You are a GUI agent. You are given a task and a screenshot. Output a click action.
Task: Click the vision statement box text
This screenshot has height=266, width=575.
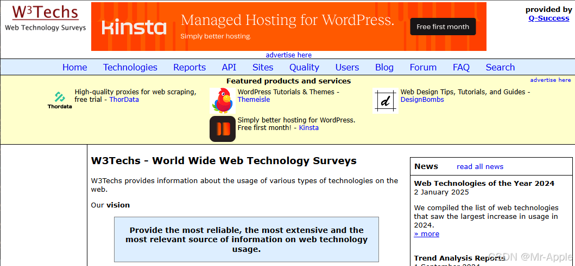point(247,239)
